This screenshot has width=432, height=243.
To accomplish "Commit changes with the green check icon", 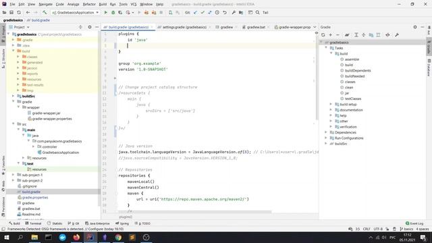I will point(202,12).
